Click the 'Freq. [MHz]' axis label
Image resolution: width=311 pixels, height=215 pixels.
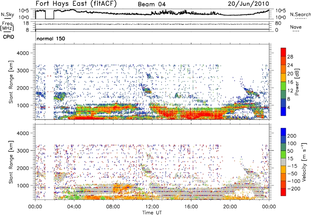(x=7, y=26)
